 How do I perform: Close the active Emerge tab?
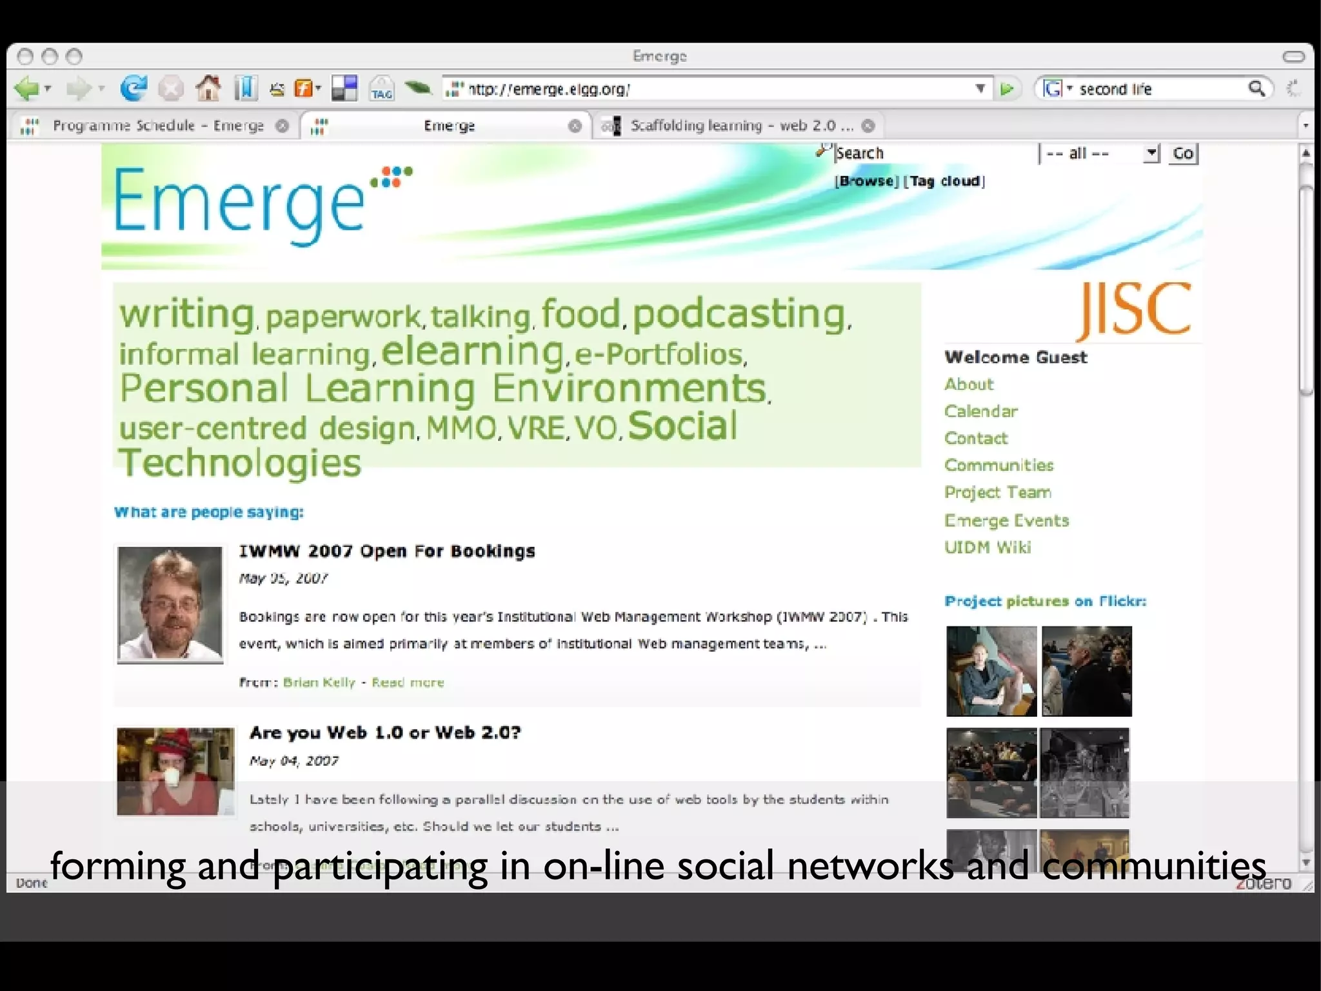click(x=575, y=126)
